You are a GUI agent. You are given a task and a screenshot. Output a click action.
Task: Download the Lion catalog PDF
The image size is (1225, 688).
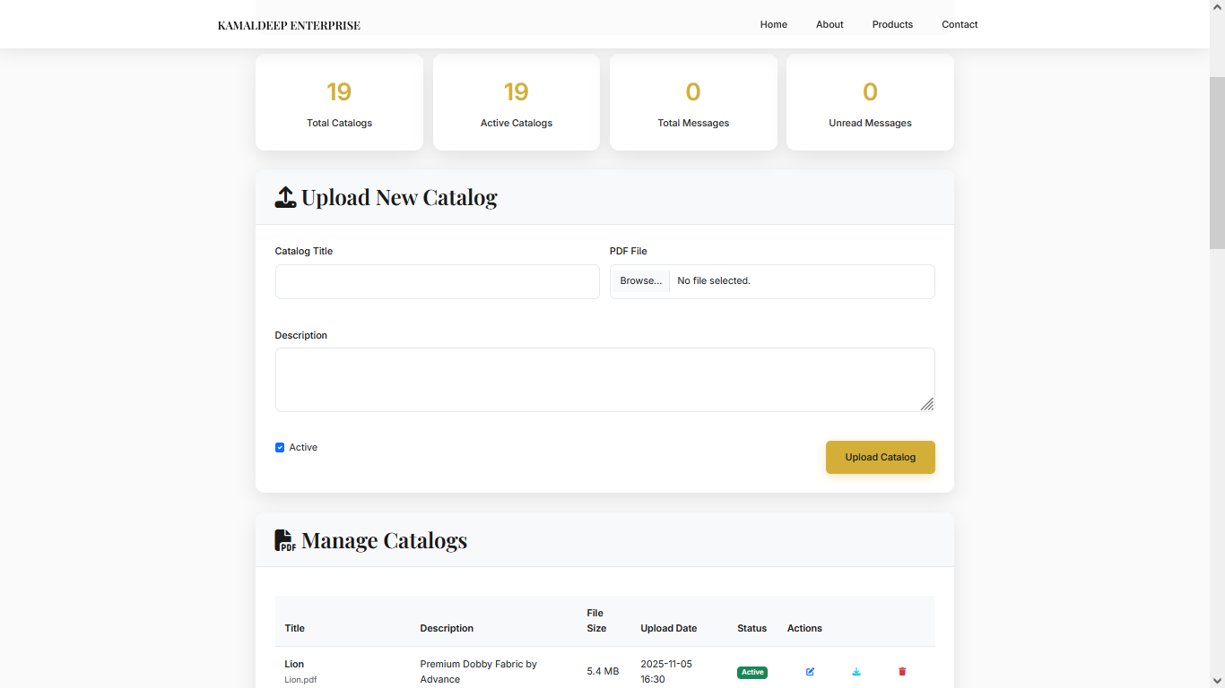click(856, 671)
